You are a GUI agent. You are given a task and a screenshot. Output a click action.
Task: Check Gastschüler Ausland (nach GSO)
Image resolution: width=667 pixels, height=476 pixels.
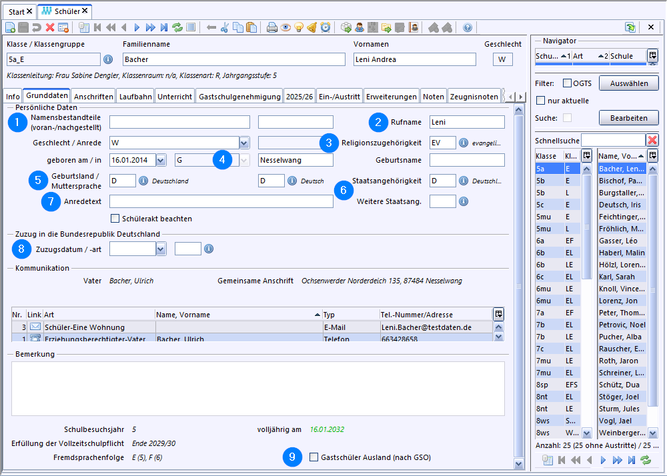pos(315,457)
